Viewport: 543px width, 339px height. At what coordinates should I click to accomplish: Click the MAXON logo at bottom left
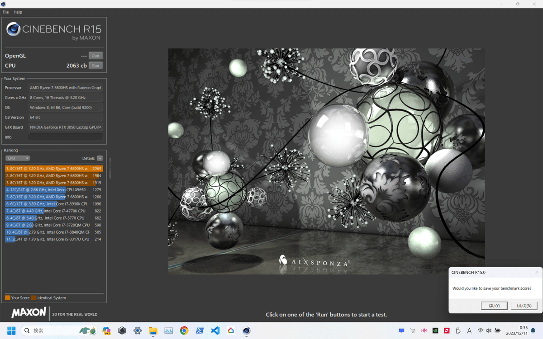click(x=29, y=312)
